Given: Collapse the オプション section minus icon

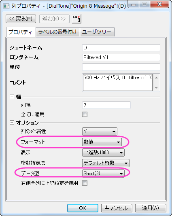Looking at the screenshot, I should point(12,123).
